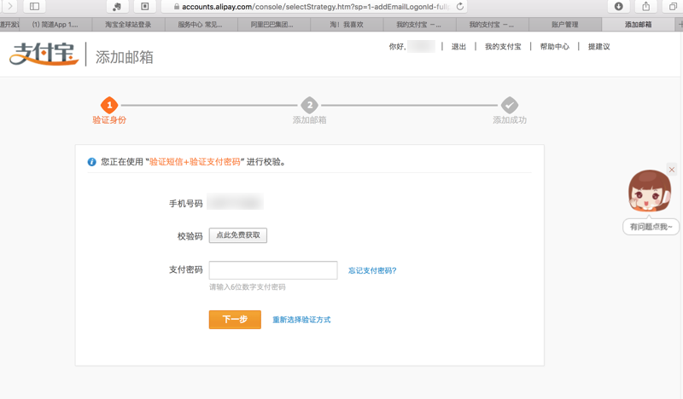Image resolution: width=683 pixels, height=399 pixels.
Task: Click the Evernote elephant extension icon
Action: coord(117,6)
